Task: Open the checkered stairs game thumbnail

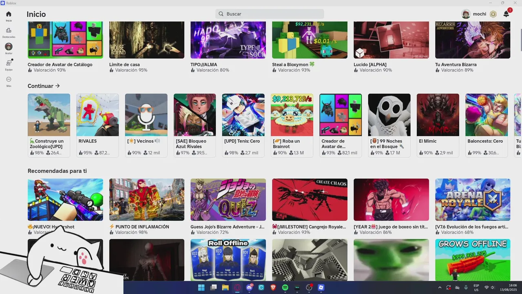Action: tap(310, 260)
